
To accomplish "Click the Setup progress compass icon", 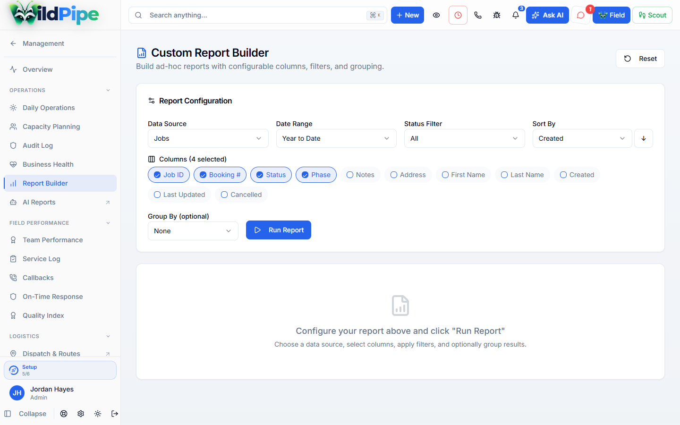I will (14, 370).
